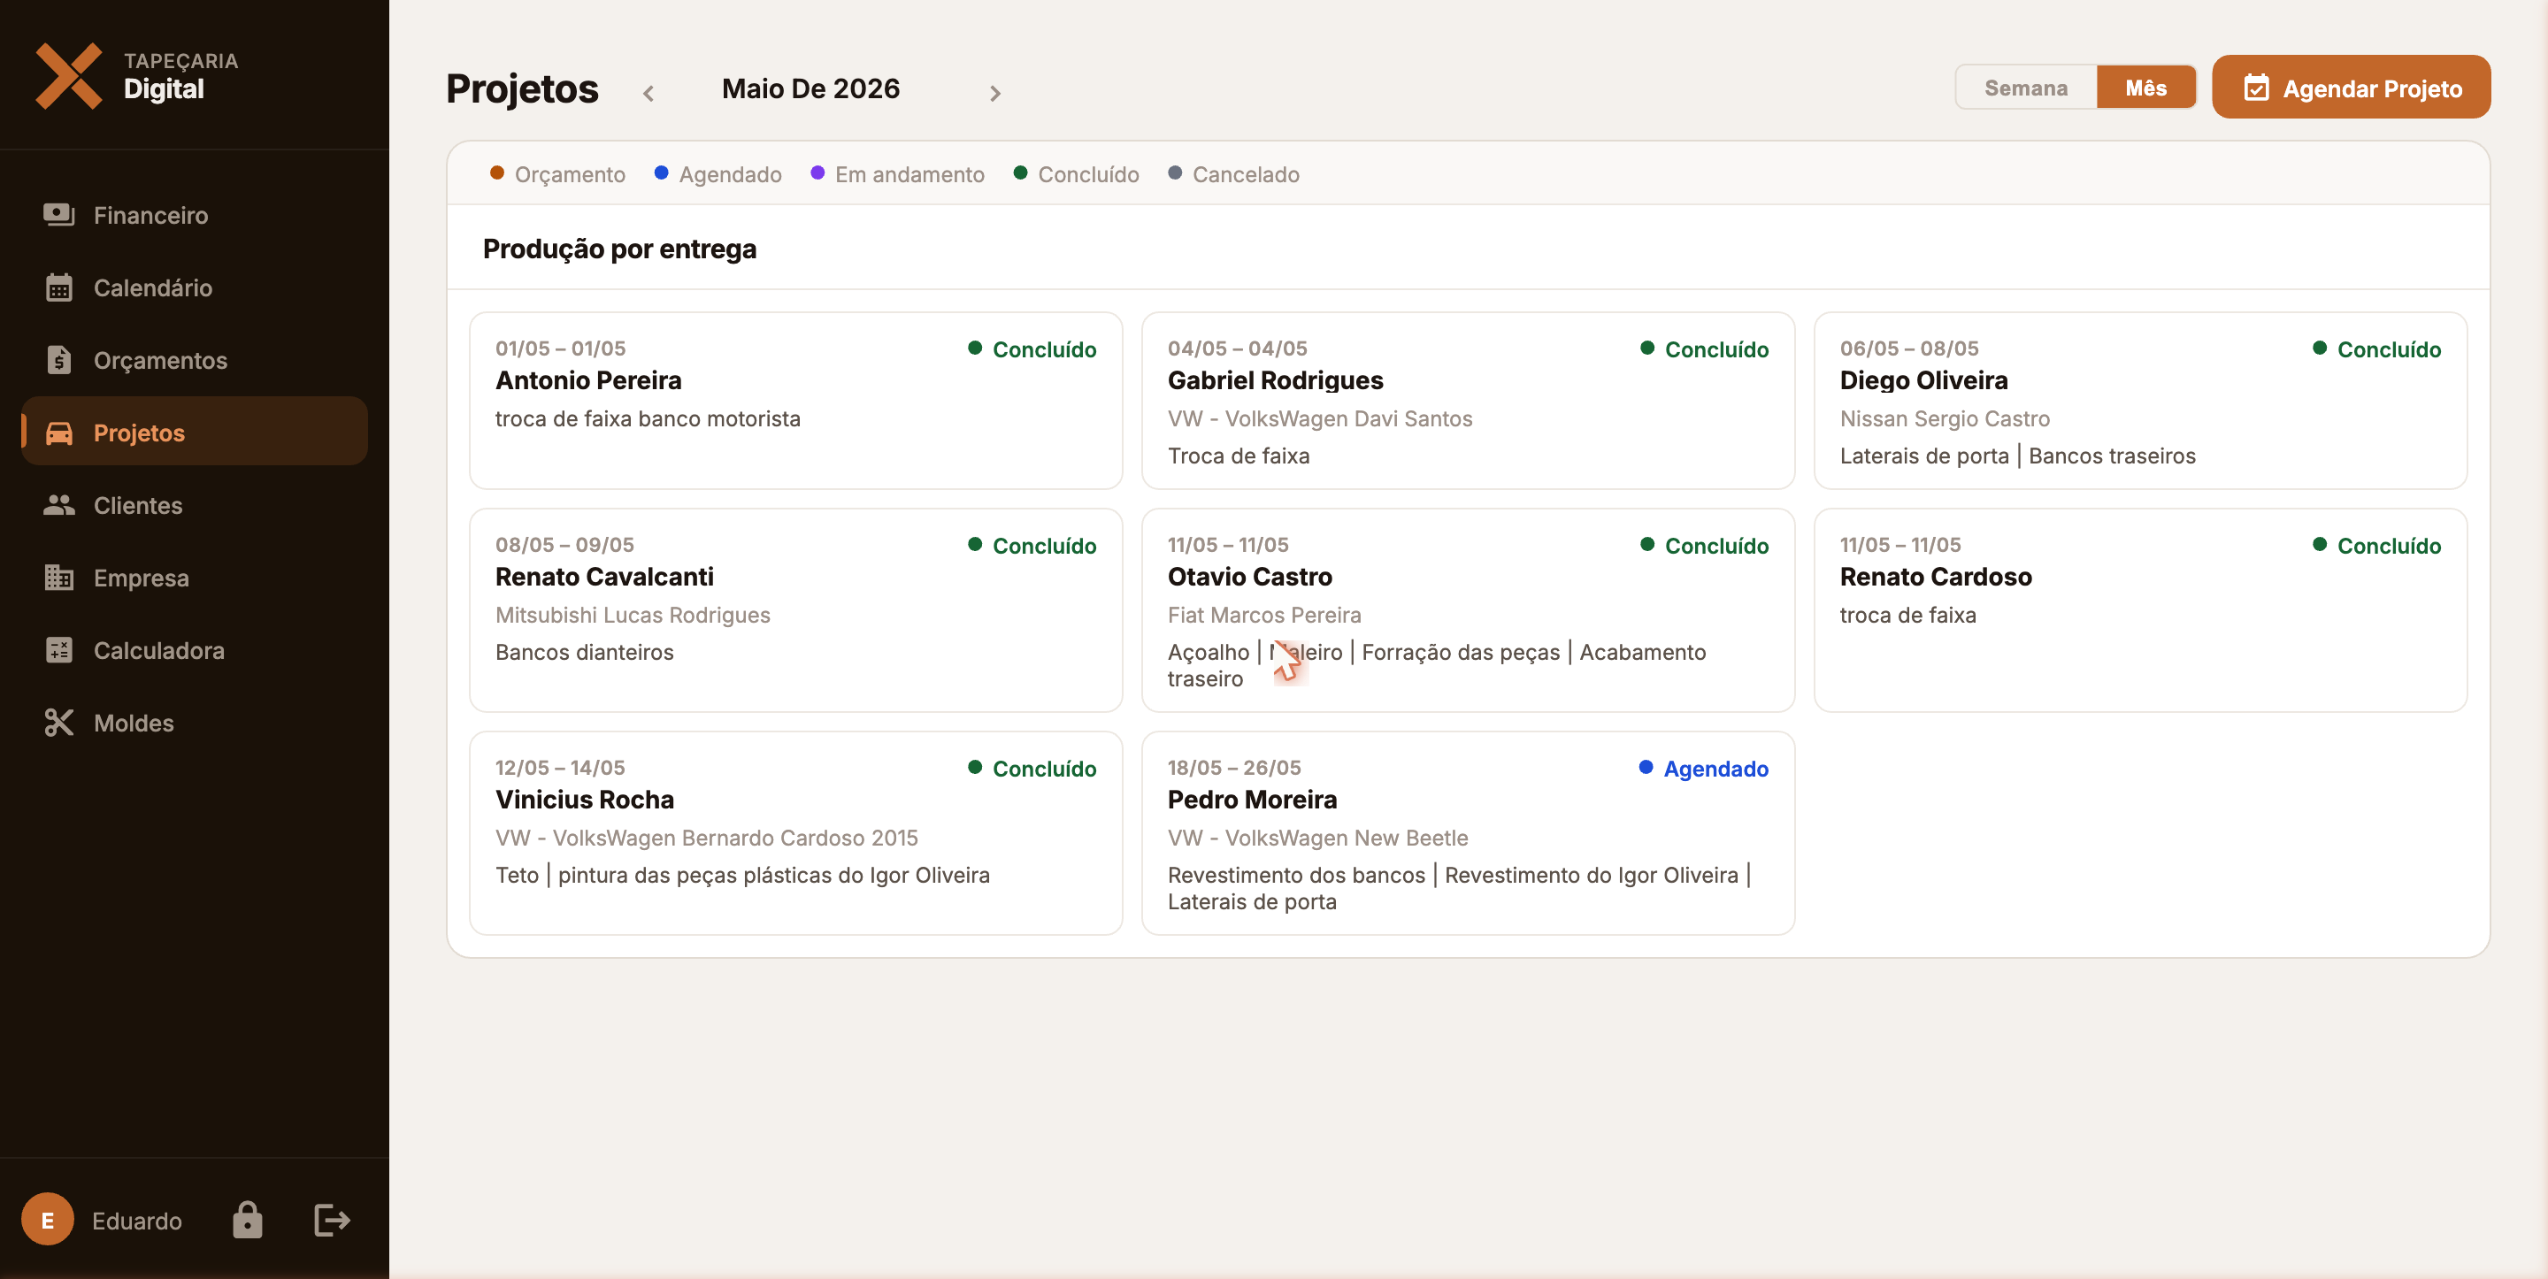Open the Moldes menu item
2548x1279 pixels.
tap(195, 722)
